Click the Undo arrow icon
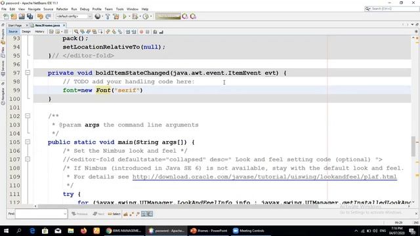The image size is (420, 236). pyautogui.click(x=40, y=16)
